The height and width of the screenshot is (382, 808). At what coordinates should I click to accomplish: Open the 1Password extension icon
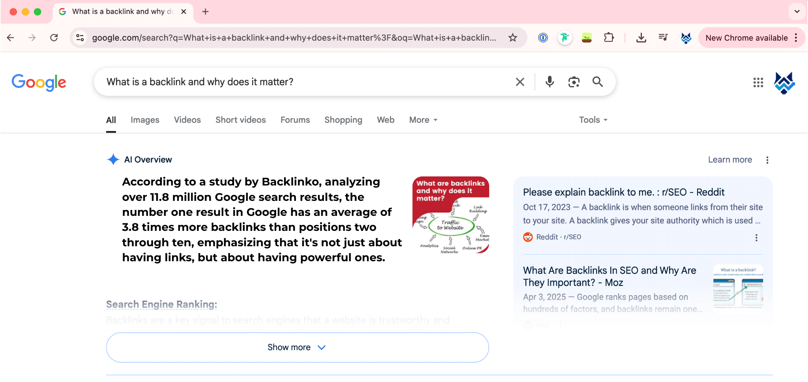pyautogui.click(x=543, y=37)
